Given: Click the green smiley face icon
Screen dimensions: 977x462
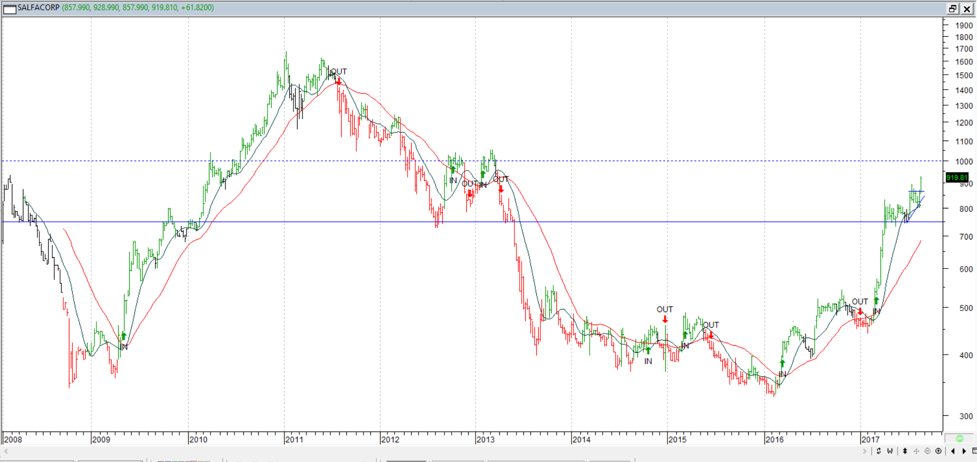Looking at the screenshot, I should (959, 439).
